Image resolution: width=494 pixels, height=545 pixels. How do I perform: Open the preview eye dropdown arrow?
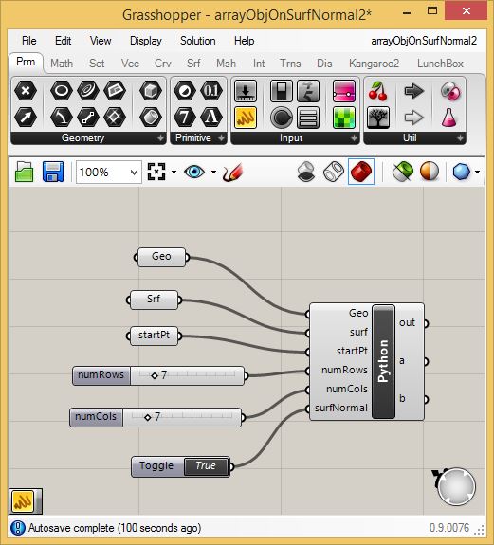click(213, 173)
